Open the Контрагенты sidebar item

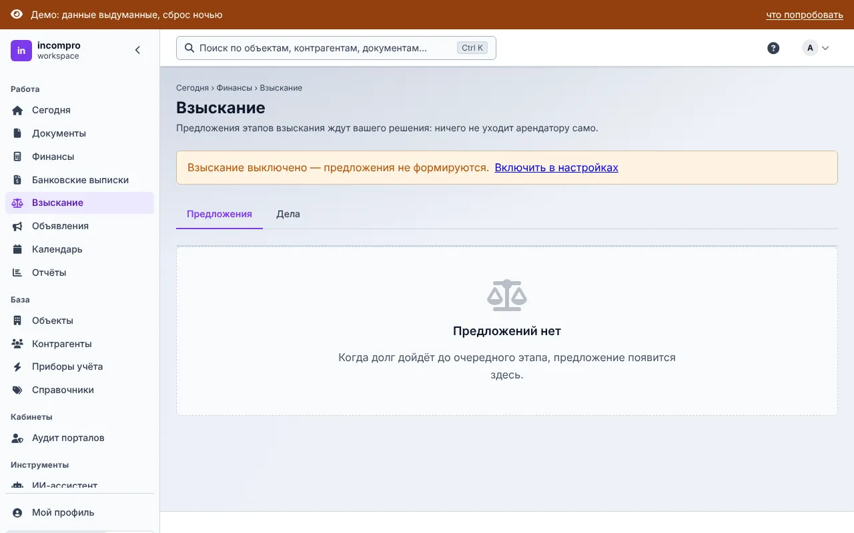click(79, 344)
